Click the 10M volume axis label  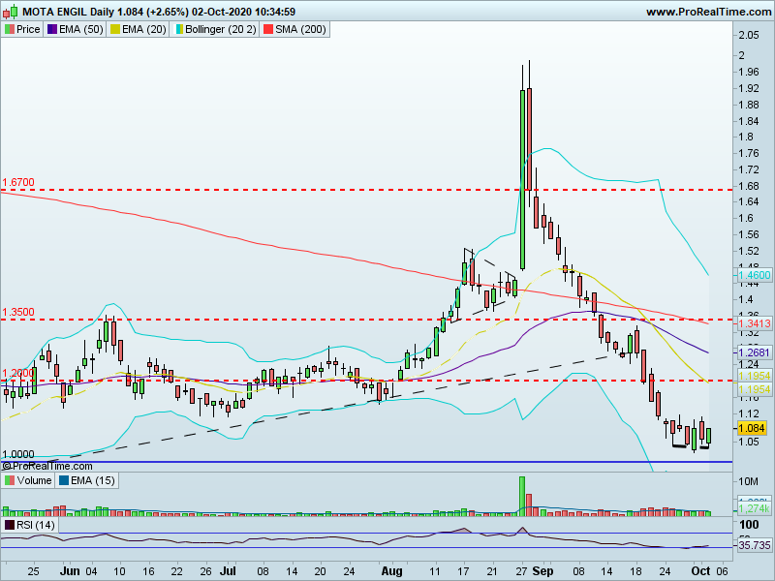coord(748,481)
